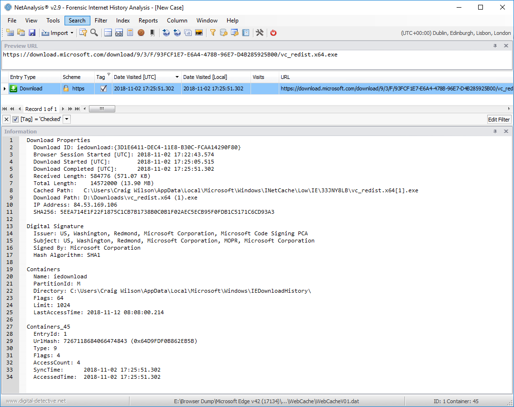Click the New Case toolbar icon

tap(10, 33)
